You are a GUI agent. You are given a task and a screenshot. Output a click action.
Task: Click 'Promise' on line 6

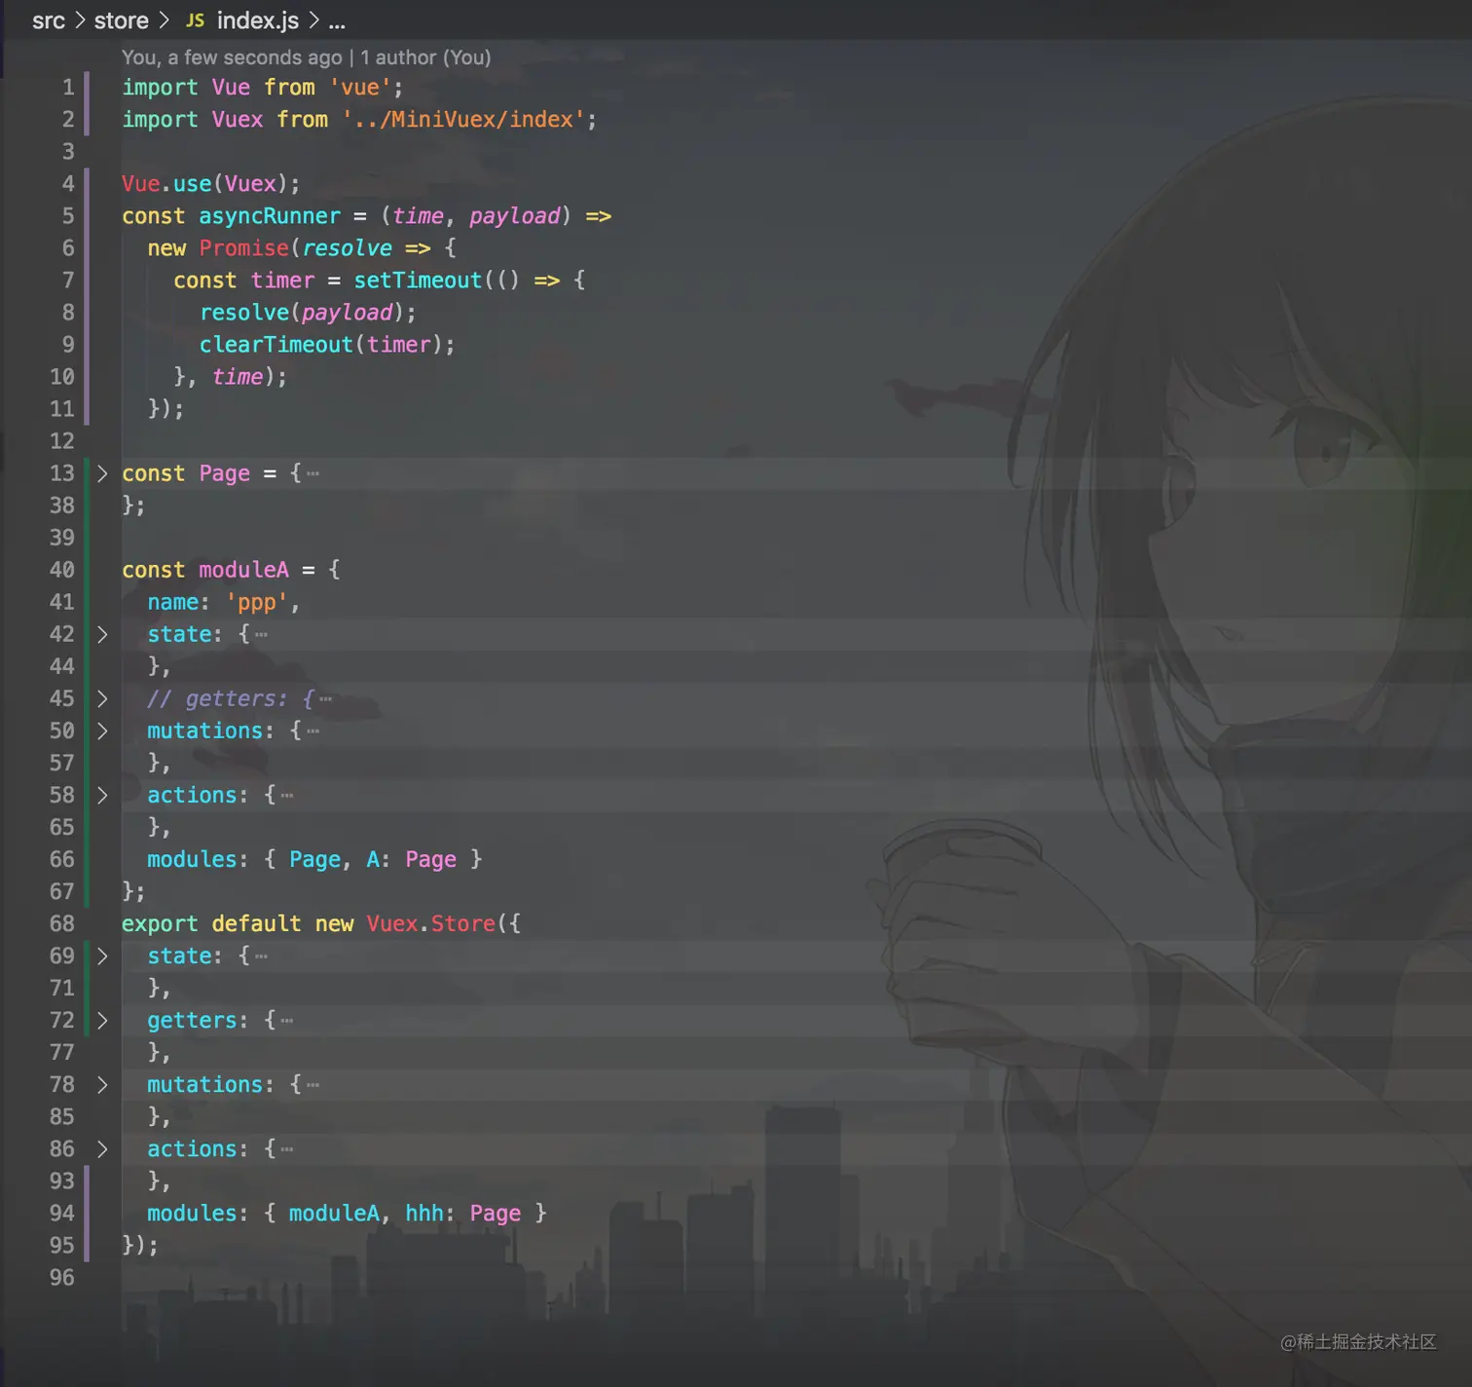pos(244,248)
